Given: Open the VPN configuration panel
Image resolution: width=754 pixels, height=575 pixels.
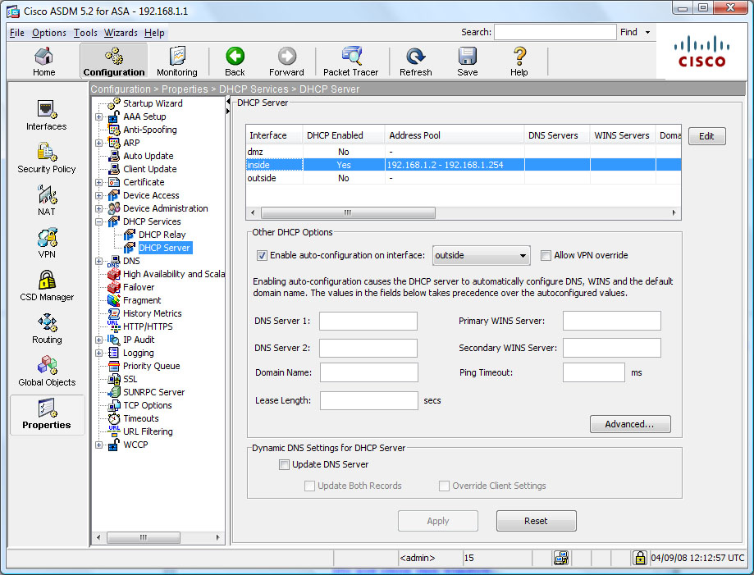Looking at the screenshot, I should click(x=47, y=244).
